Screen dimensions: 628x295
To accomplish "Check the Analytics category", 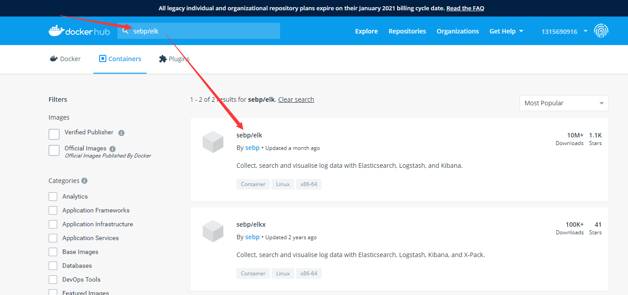I will pos(53,196).
